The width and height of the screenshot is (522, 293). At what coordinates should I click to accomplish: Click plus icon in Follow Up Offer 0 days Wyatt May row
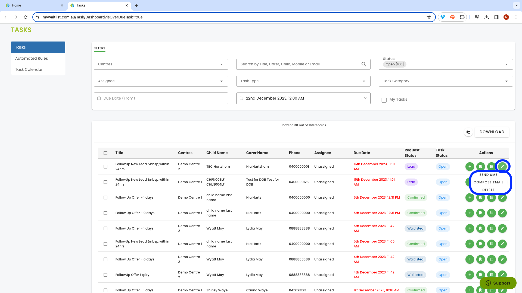point(470,259)
